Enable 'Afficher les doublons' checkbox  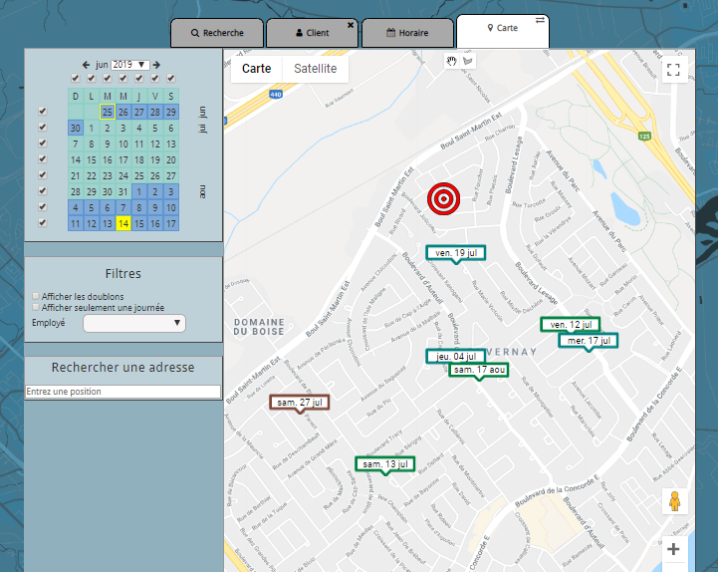37,297
